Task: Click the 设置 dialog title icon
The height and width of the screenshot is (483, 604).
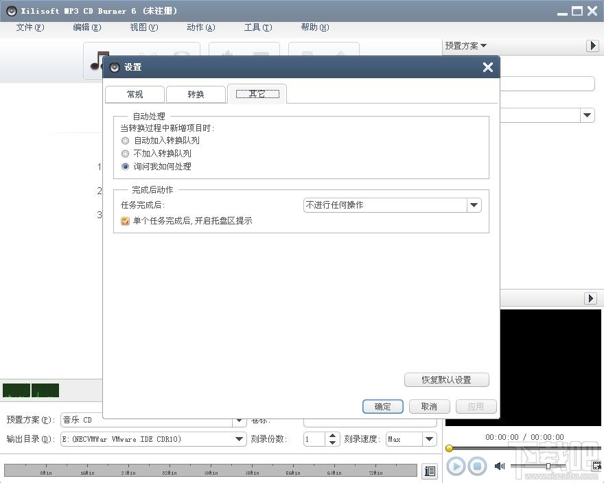Action: click(x=115, y=67)
